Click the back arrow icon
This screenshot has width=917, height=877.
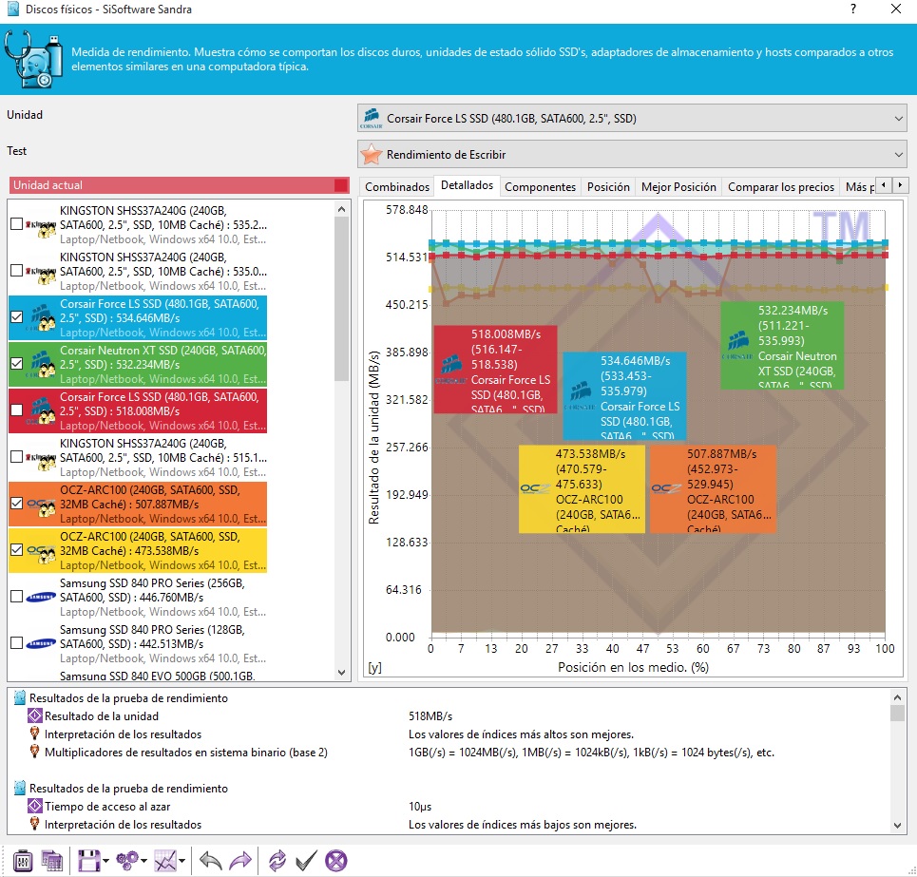pyautogui.click(x=211, y=861)
